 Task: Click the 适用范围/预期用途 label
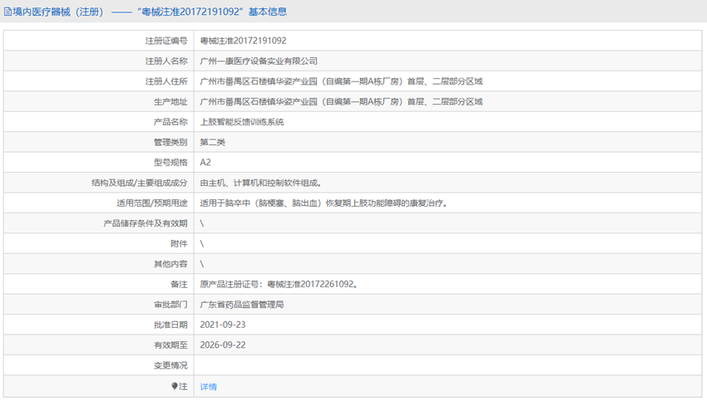point(152,203)
